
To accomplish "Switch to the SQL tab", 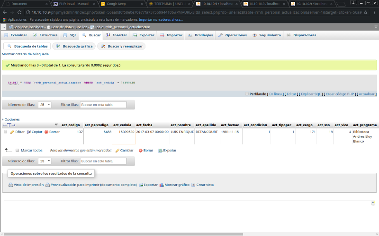I will pos(70,35).
